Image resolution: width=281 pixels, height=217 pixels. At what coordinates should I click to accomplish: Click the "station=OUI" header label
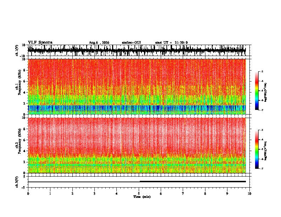point(131,43)
